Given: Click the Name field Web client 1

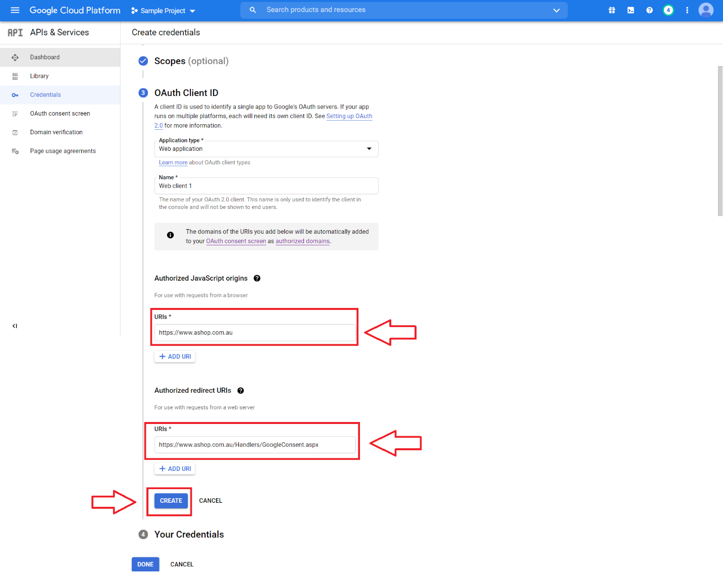Looking at the screenshot, I should 266,186.
